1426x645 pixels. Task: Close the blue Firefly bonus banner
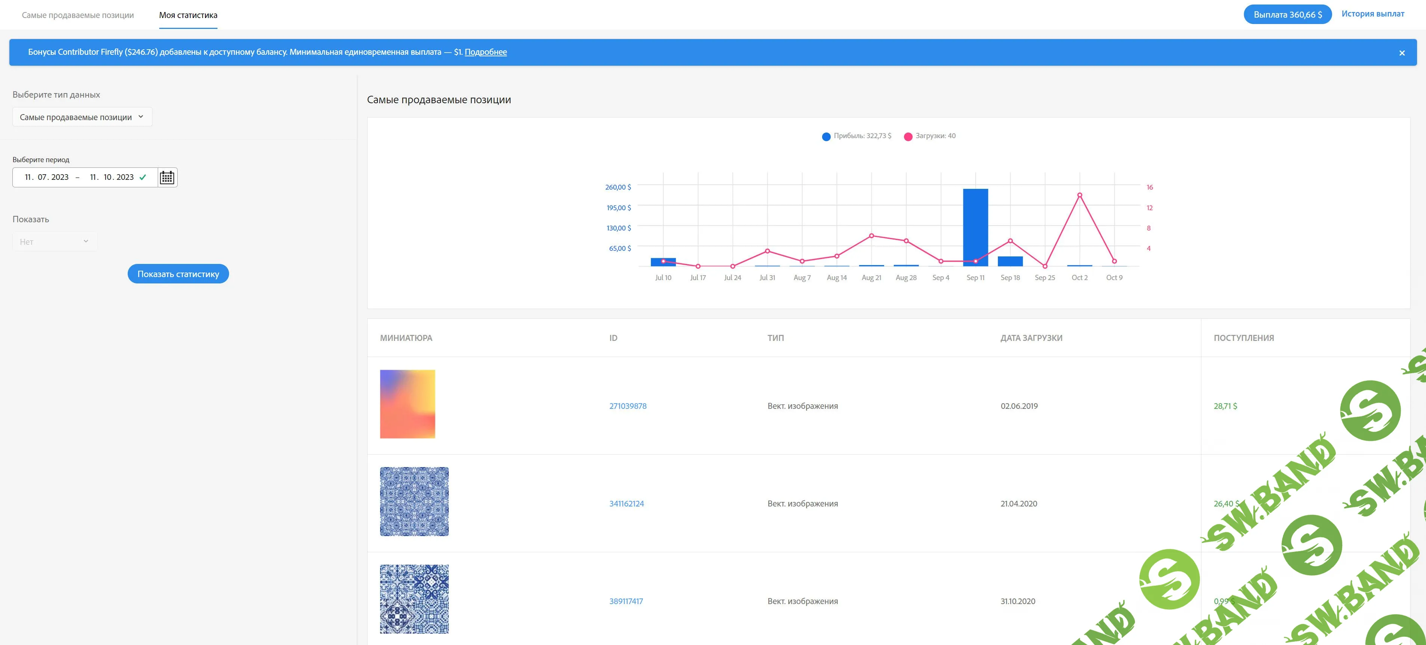1402,53
